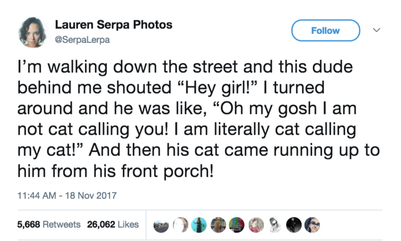The width and height of the screenshot is (401, 241).
Task: Click the last liker avatar with sunglasses
Action: coord(312,224)
